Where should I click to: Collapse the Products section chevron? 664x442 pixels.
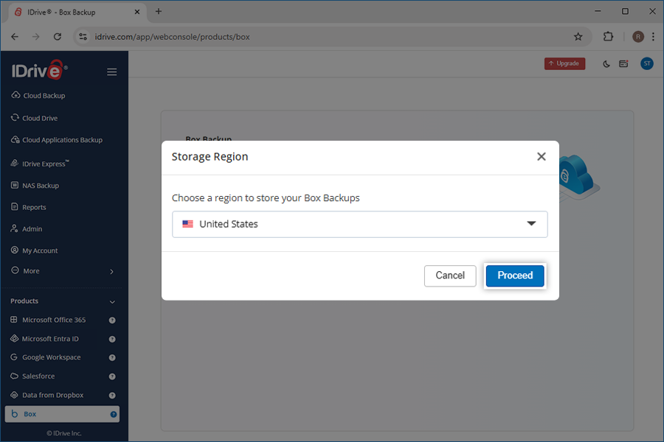(112, 301)
